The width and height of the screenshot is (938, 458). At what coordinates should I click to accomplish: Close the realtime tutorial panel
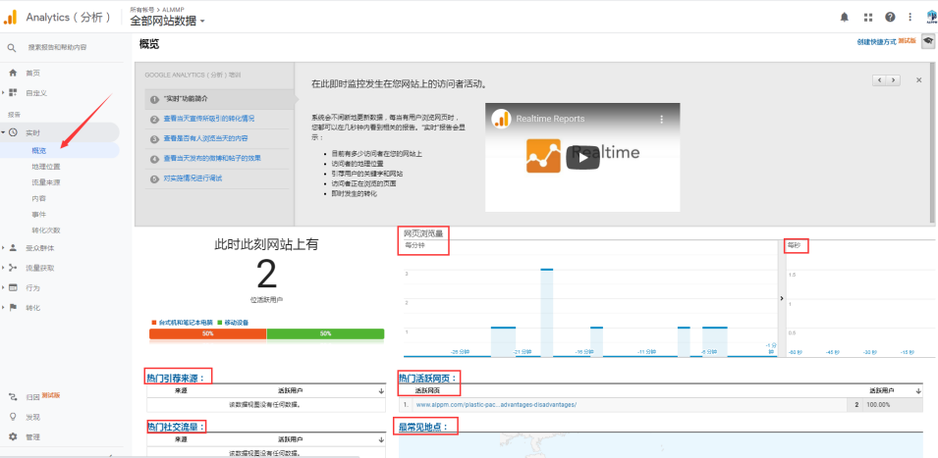point(918,80)
